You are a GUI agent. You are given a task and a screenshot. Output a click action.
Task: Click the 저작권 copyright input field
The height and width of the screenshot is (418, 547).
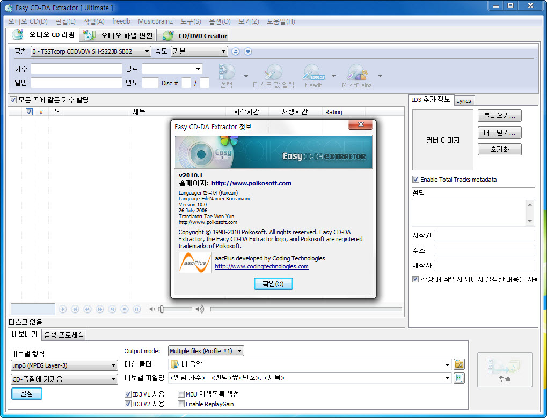point(484,236)
